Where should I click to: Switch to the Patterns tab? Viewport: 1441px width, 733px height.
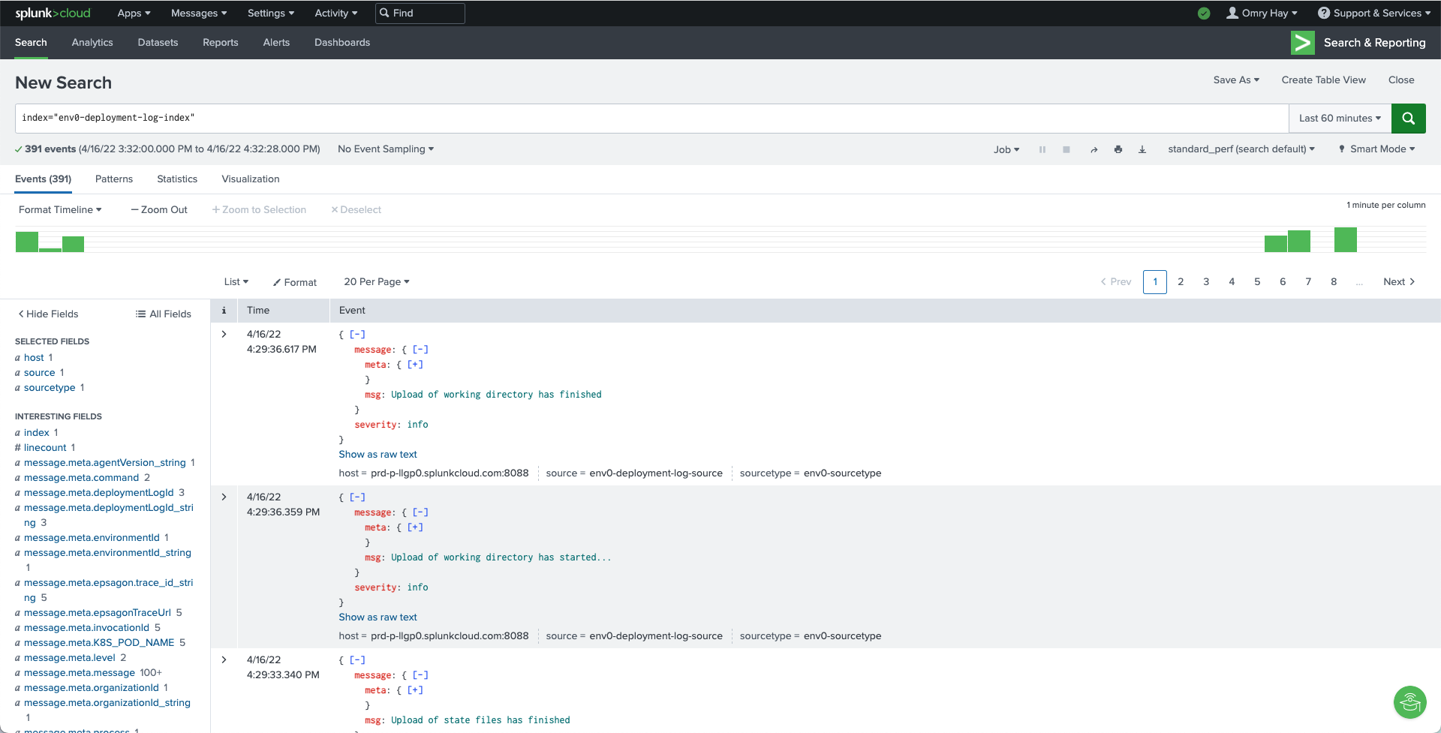pos(114,179)
